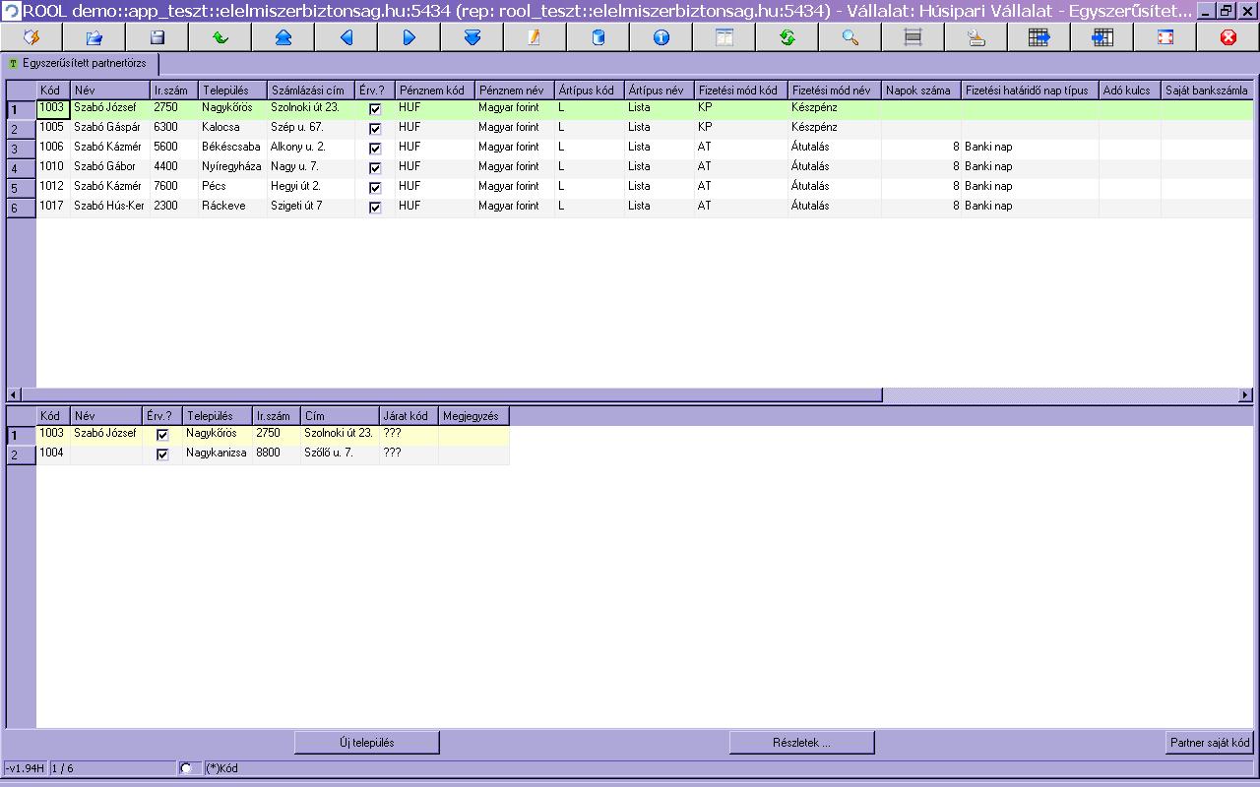Select row header 3 in upper grid
Viewport: 1260px width, 787px height.
[x=21, y=149]
